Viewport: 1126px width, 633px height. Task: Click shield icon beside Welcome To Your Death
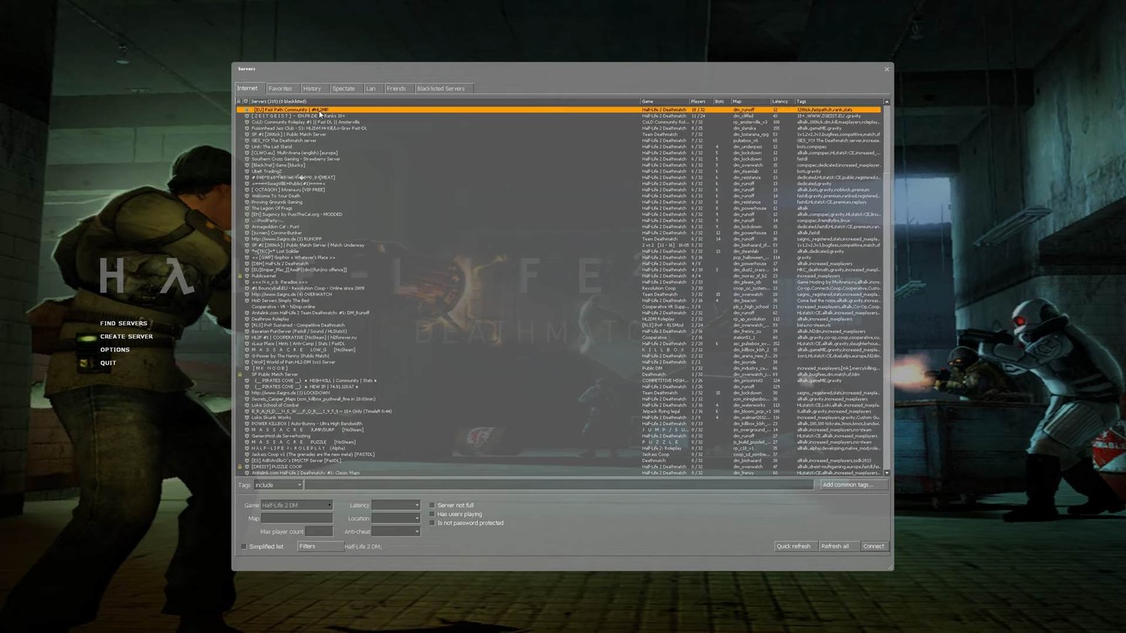pyautogui.click(x=247, y=196)
